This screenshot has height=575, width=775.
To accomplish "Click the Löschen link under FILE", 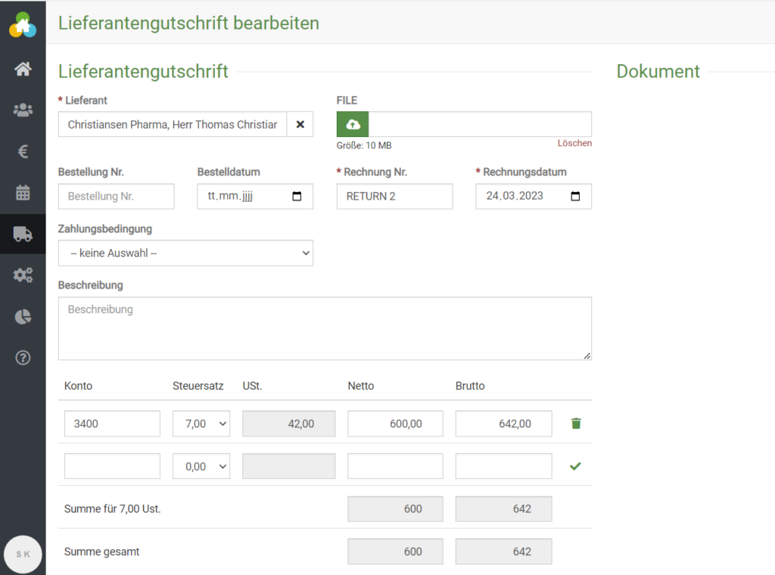I will tap(574, 144).
